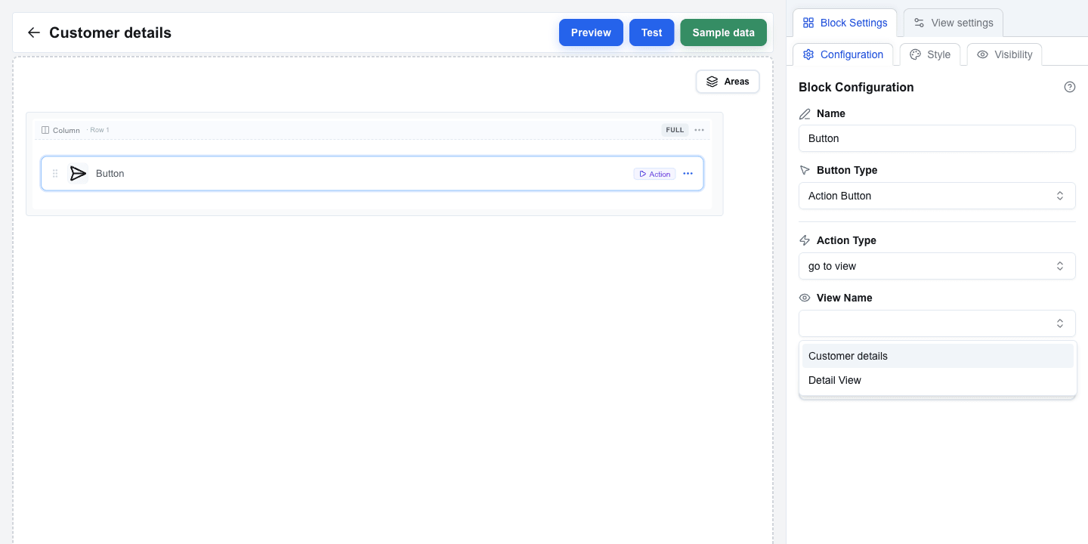1088x544 pixels.
Task: Click the Customer details page title
Action: [110, 32]
